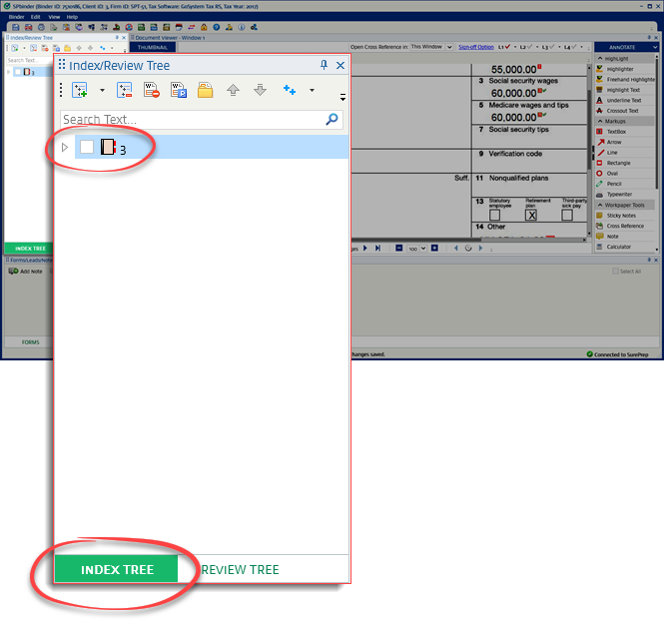Toggle the Third-party sick pay checkbox
Viewport: 664px width, 620px height.
[567, 215]
